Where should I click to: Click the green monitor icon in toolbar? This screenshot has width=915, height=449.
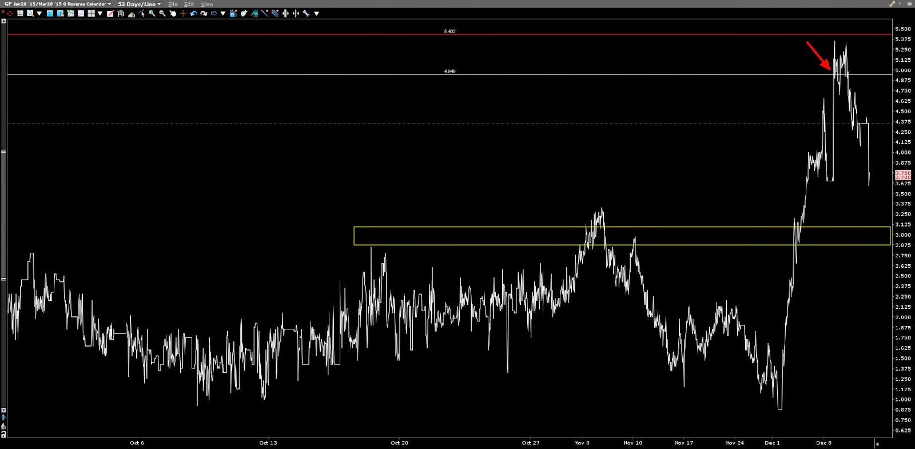click(x=254, y=13)
